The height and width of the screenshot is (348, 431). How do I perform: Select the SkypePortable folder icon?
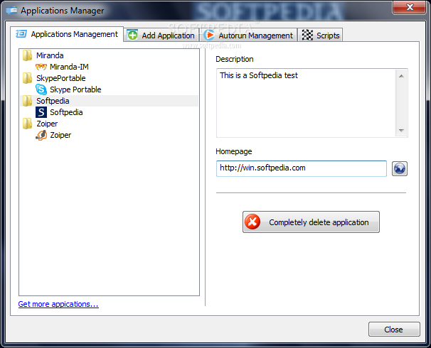point(27,78)
